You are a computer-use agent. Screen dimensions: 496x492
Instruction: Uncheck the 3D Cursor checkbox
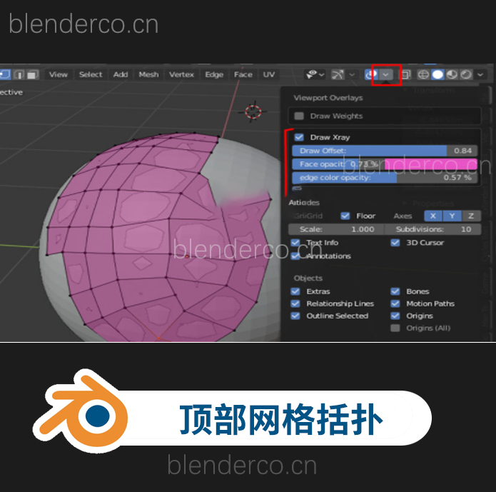tap(395, 243)
